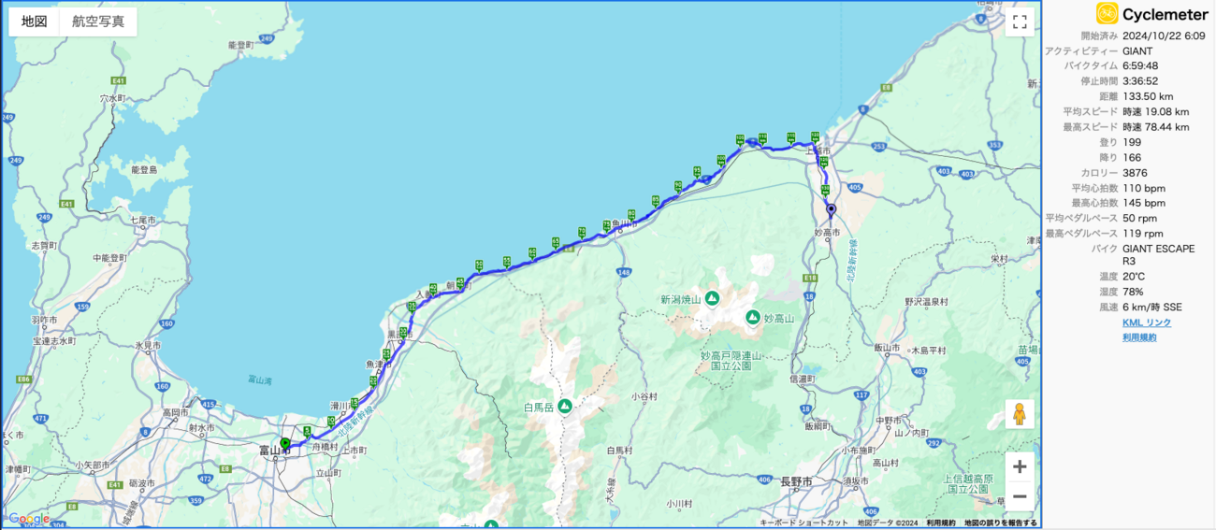Zoom in with the plus button
The height and width of the screenshot is (530, 1216).
point(1020,466)
